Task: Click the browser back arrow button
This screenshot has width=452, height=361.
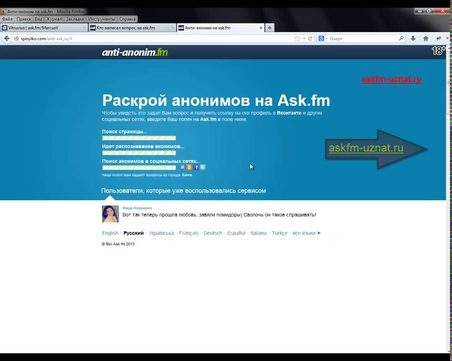Action: (x=7, y=39)
